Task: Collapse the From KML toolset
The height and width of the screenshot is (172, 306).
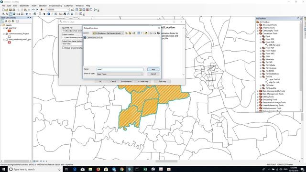Action: pos(261,42)
